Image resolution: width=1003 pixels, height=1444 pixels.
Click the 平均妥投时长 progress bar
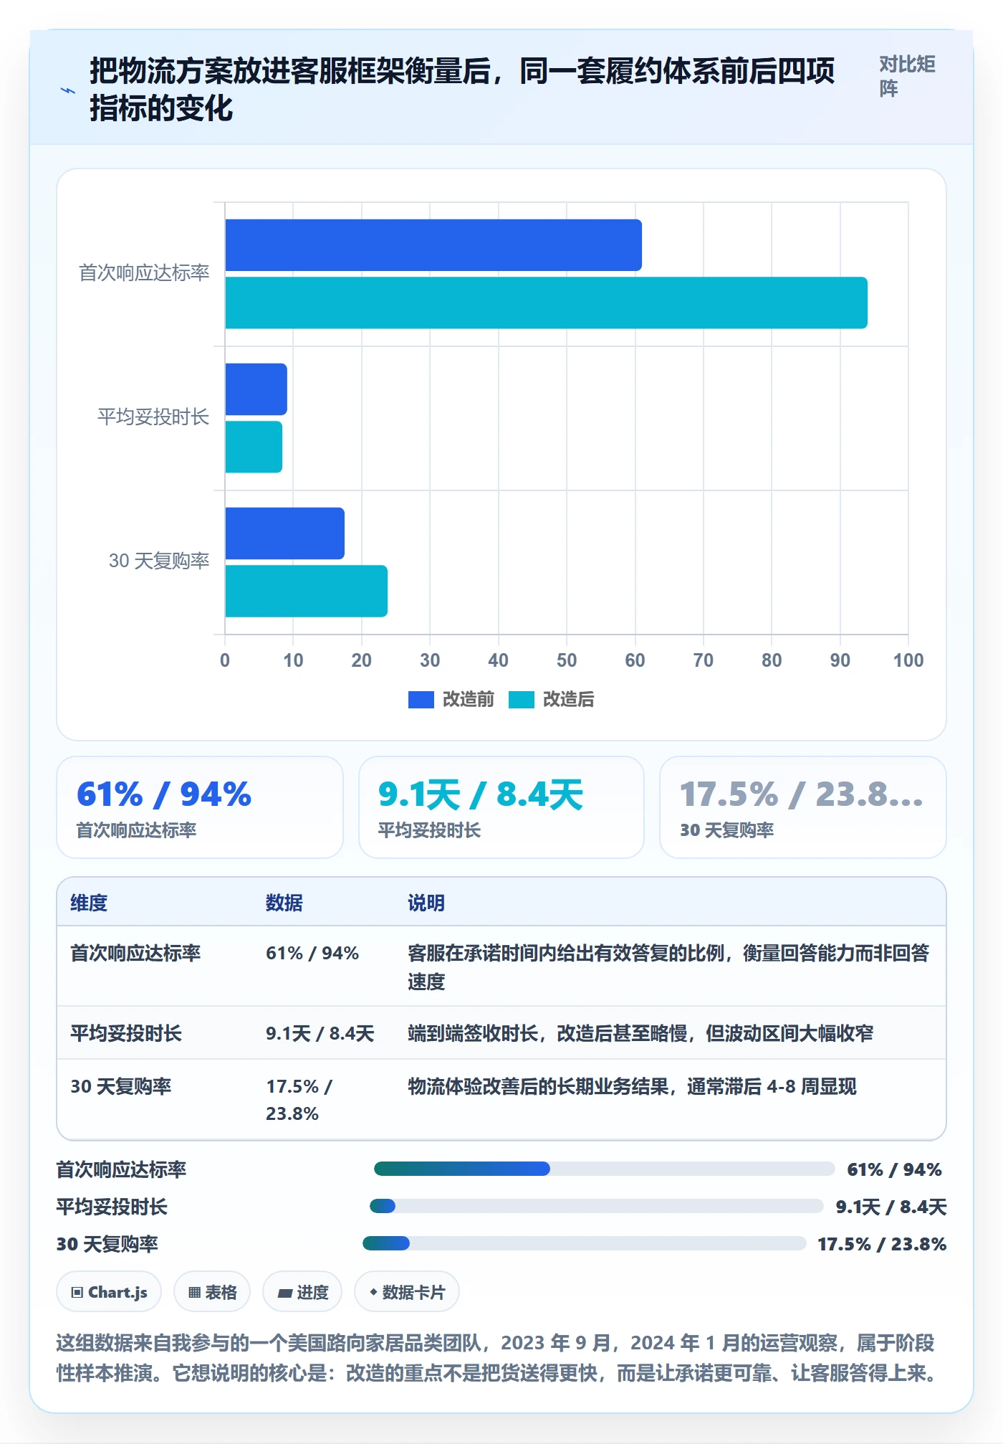[x=596, y=1206]
